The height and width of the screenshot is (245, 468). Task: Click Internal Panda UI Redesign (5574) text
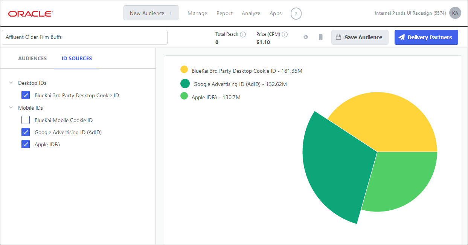coord(410,13)
